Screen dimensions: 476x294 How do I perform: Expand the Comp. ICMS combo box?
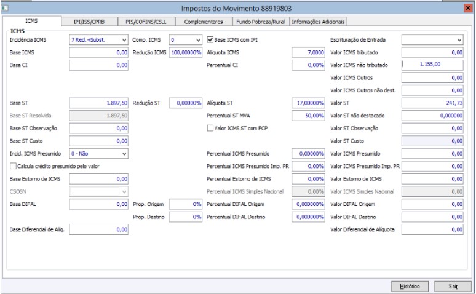(186, 40)
